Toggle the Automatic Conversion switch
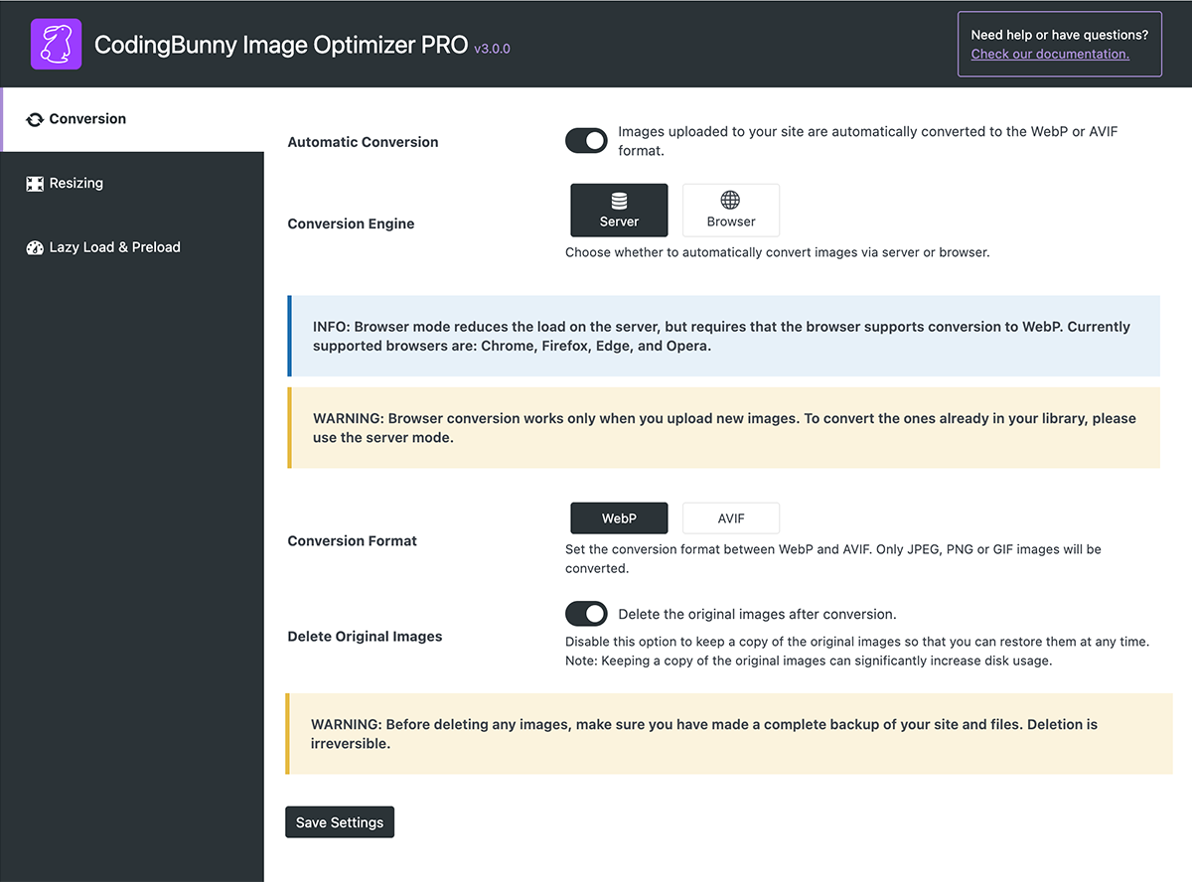Image resolution: width=1192 pixels, height=882 pixels. point(586,141)
